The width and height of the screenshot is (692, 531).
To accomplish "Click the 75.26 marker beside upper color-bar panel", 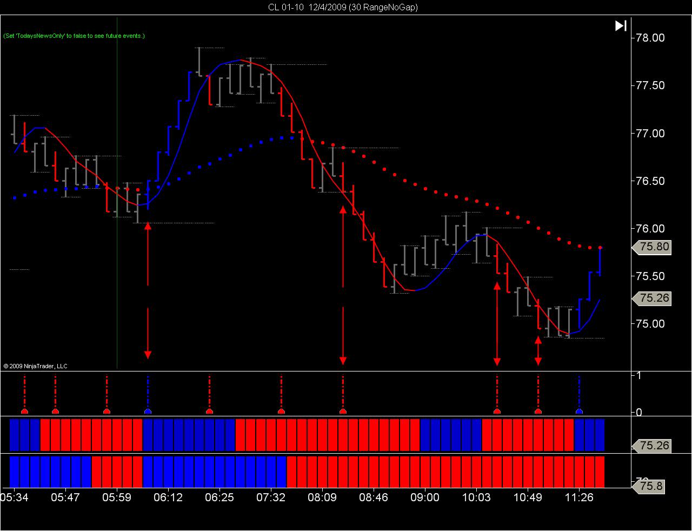I will pyautogui.click(x=651, y=446).
